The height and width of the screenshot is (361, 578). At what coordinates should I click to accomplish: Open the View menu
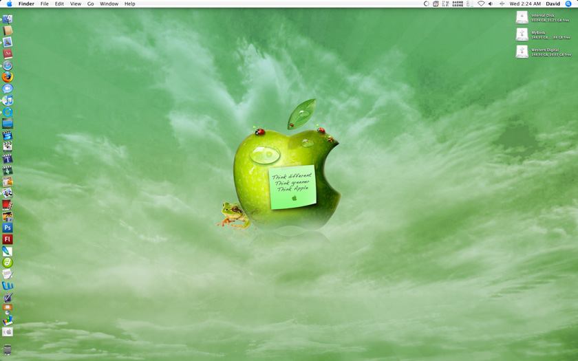click(76, 3)
